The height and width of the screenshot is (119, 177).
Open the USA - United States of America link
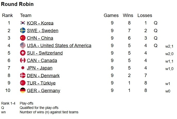point(59,46)
